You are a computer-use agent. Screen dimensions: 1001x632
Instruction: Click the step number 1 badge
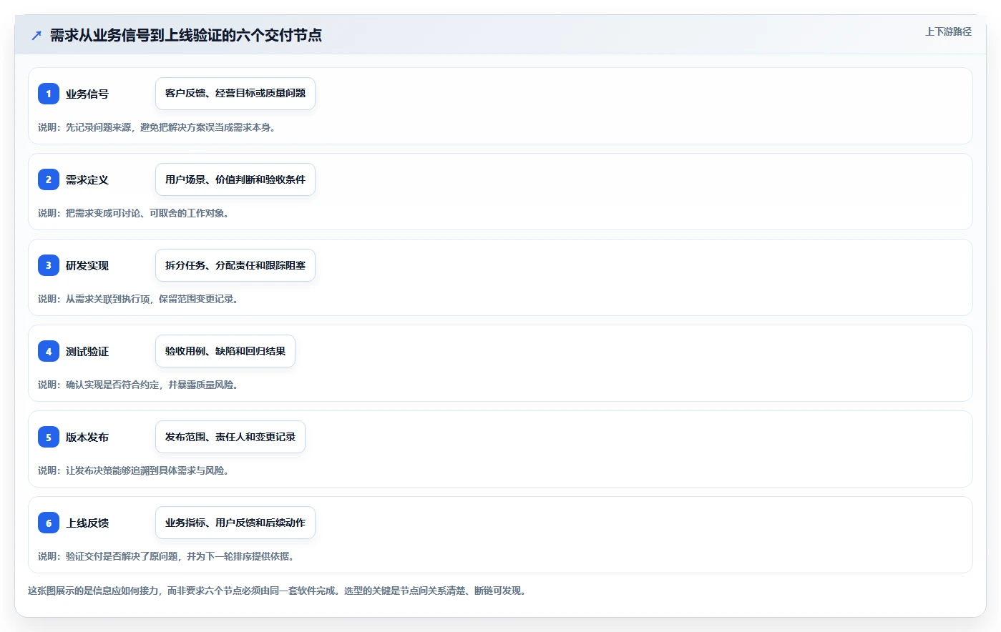pyautogui.click(x=49, y=94)
